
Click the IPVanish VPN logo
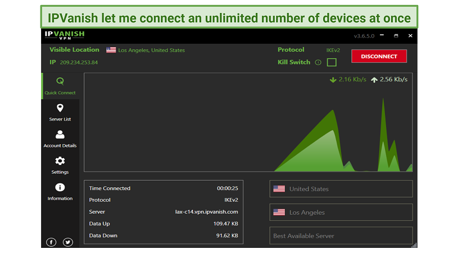(65, 35)
